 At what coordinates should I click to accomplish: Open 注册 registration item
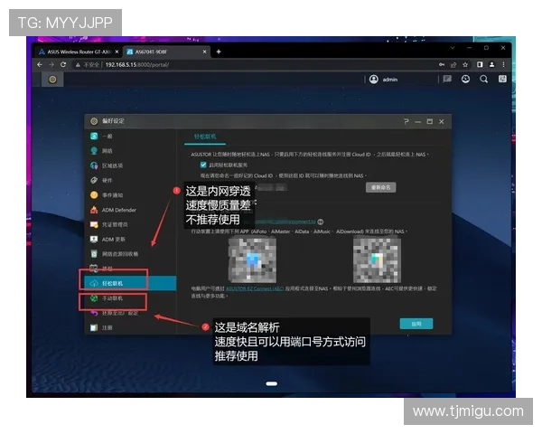(x=107, y=327)
